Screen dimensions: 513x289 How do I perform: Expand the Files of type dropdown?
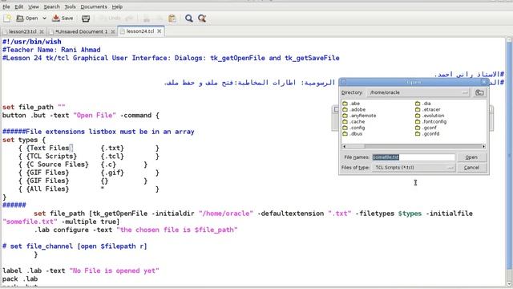click(414, 168)
